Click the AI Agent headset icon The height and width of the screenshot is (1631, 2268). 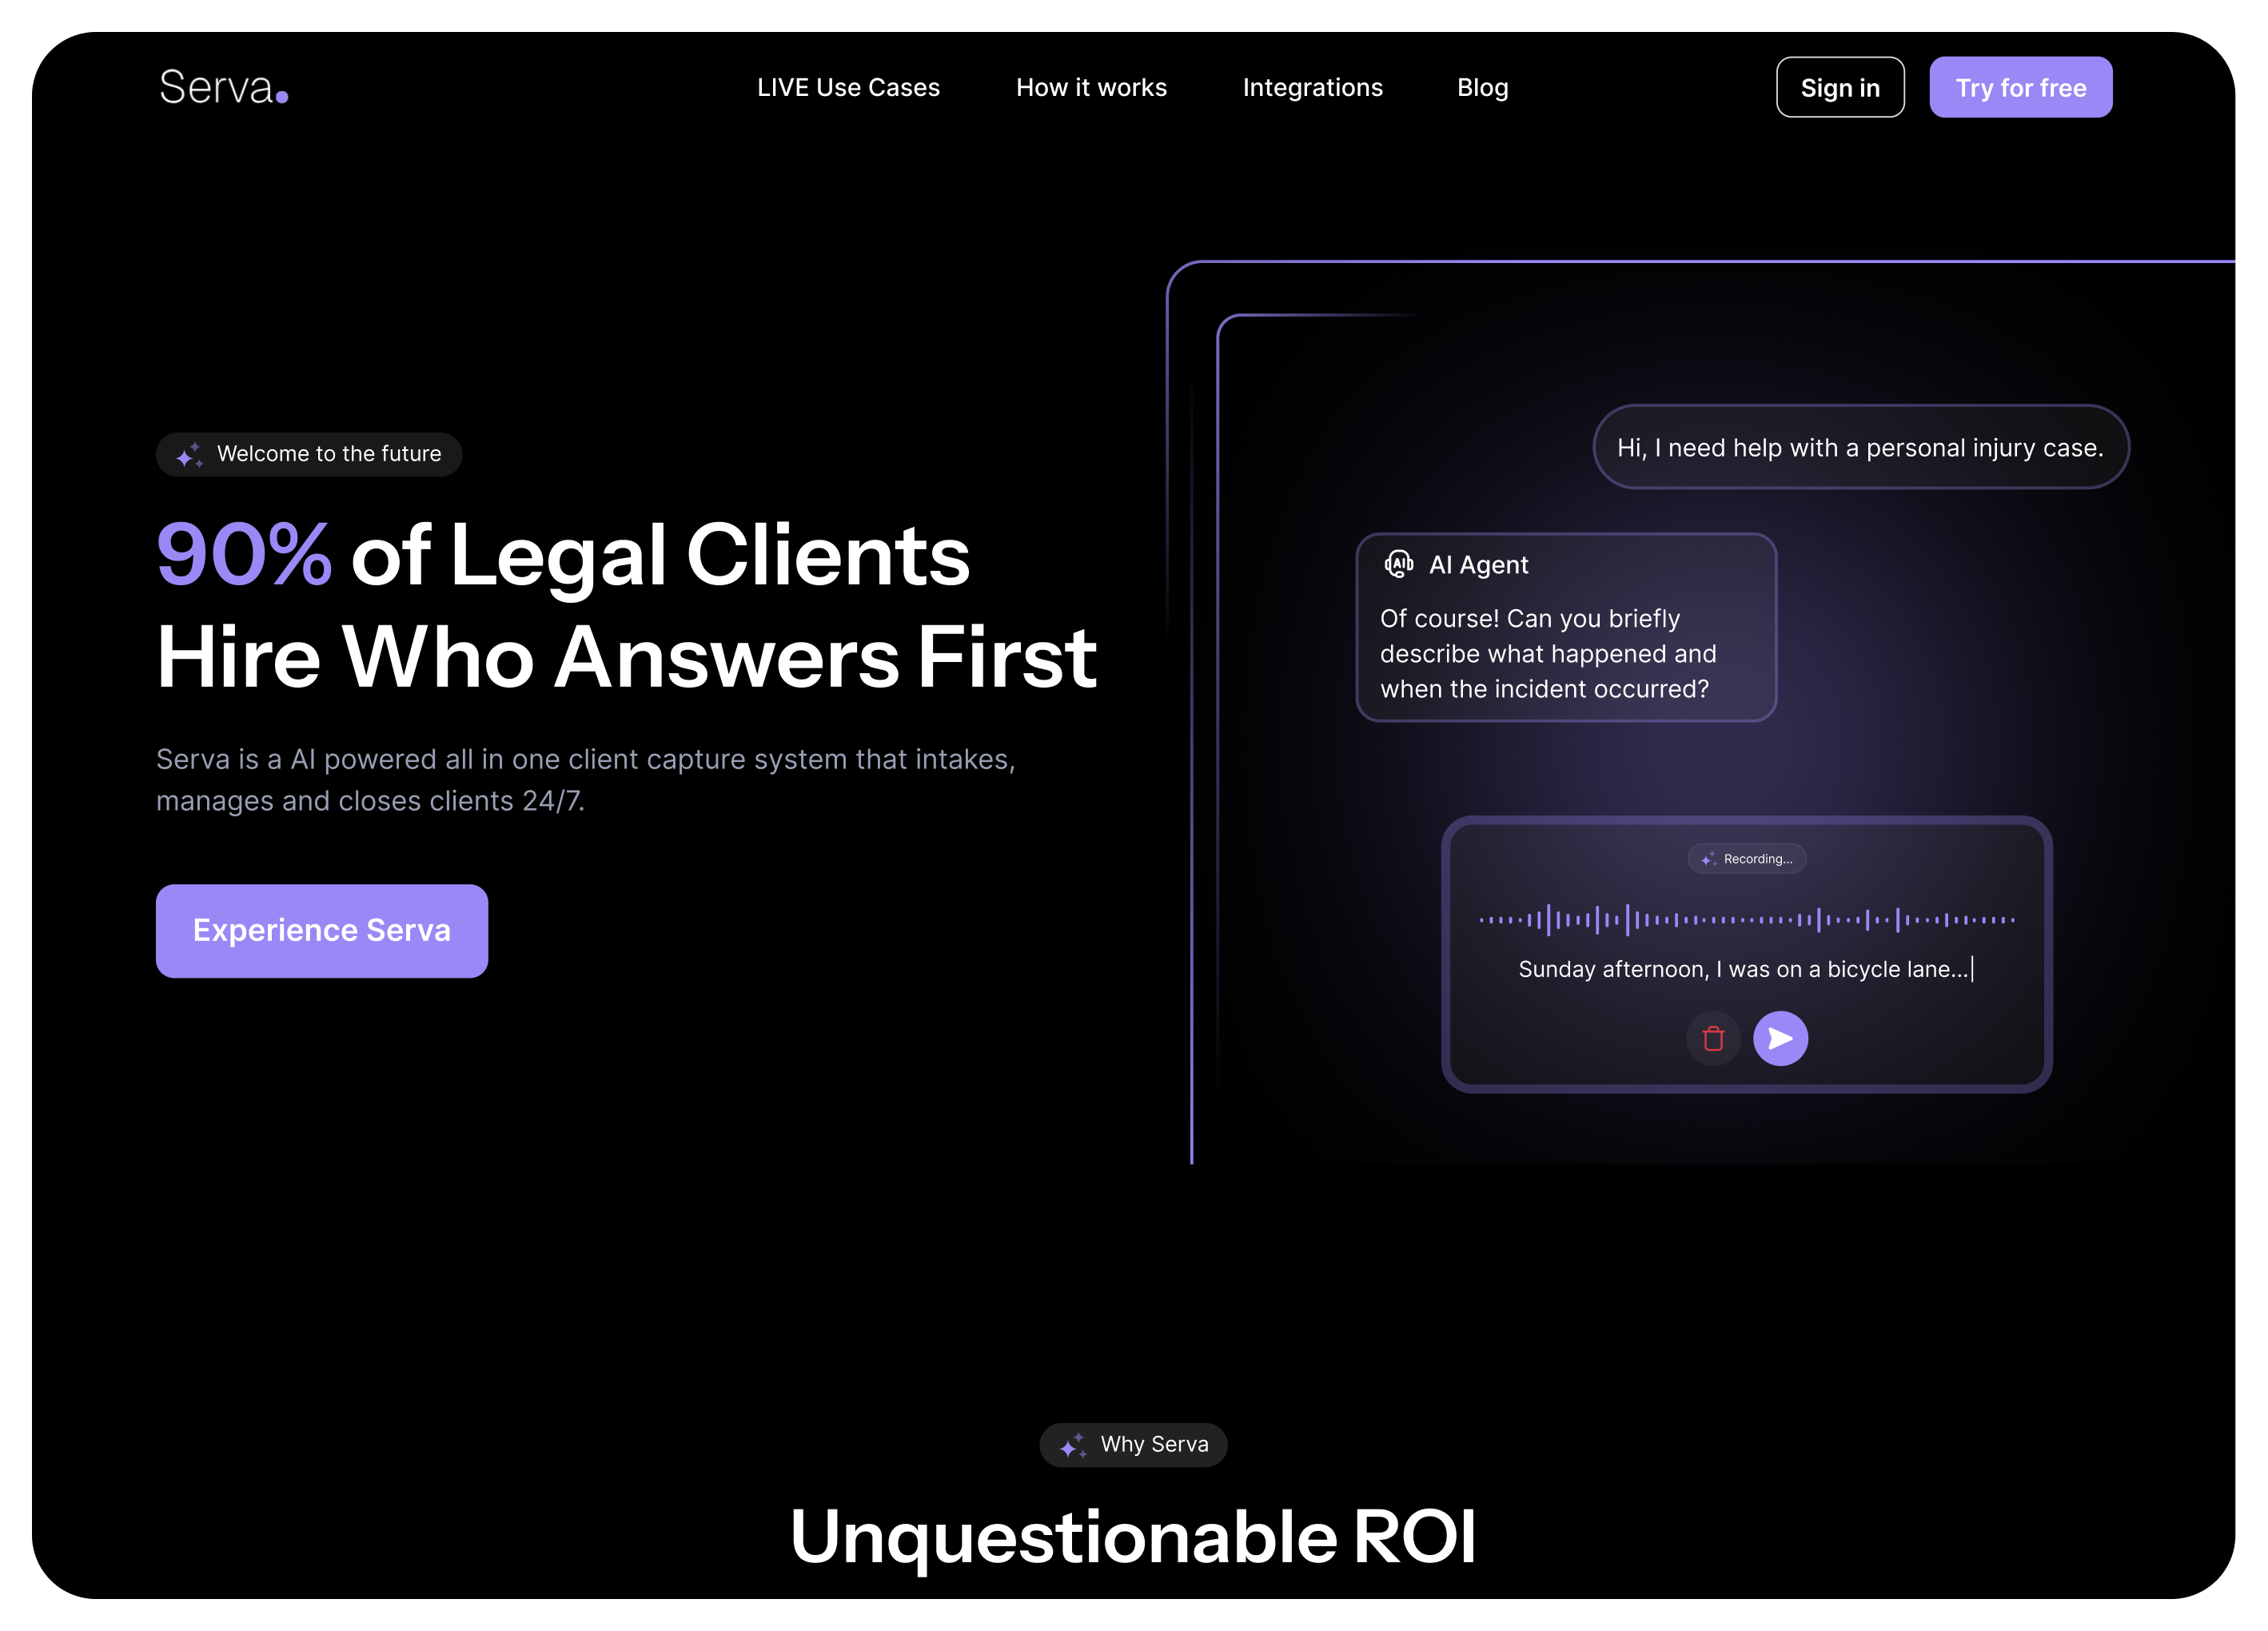click(1399, 565)
